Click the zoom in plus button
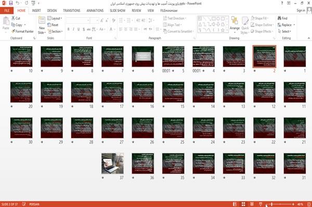The image size is (312, 207). (293, 204)
